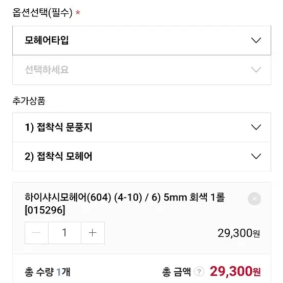
Task: Click the 옵션선택(필수) heading
Action: click(42, 13)
